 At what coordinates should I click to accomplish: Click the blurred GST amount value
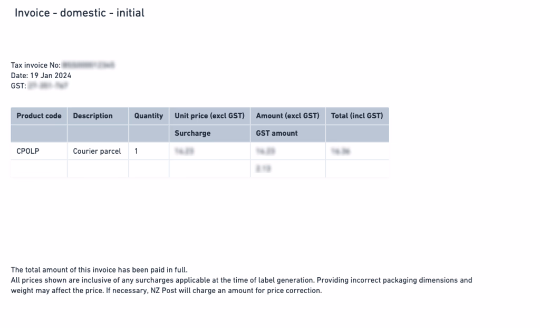coord(264,168)
